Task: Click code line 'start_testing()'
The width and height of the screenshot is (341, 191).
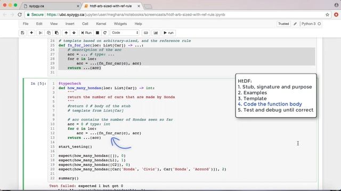Action: click(x=75, y=147)
